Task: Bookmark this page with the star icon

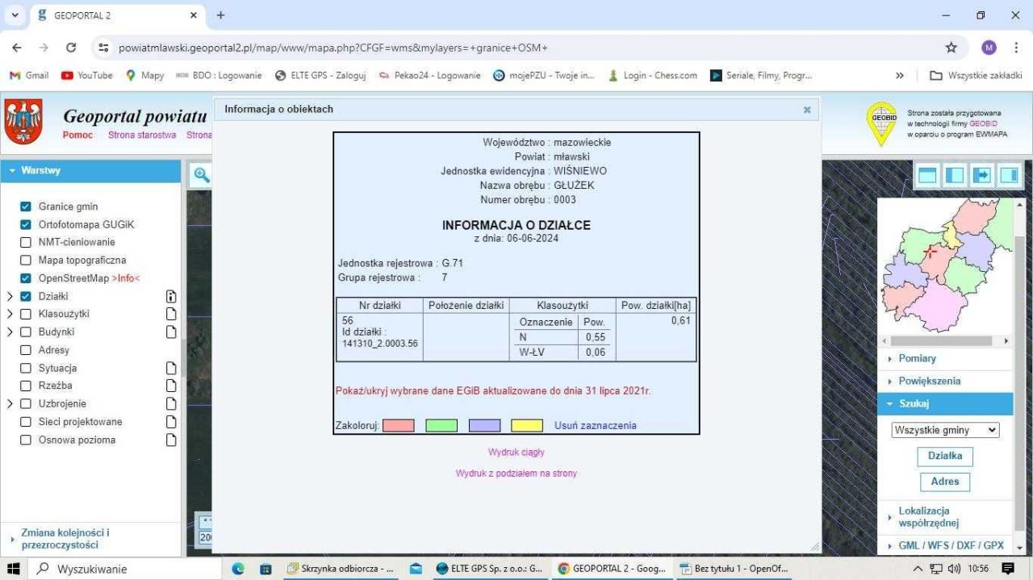Action: (951, 48)
